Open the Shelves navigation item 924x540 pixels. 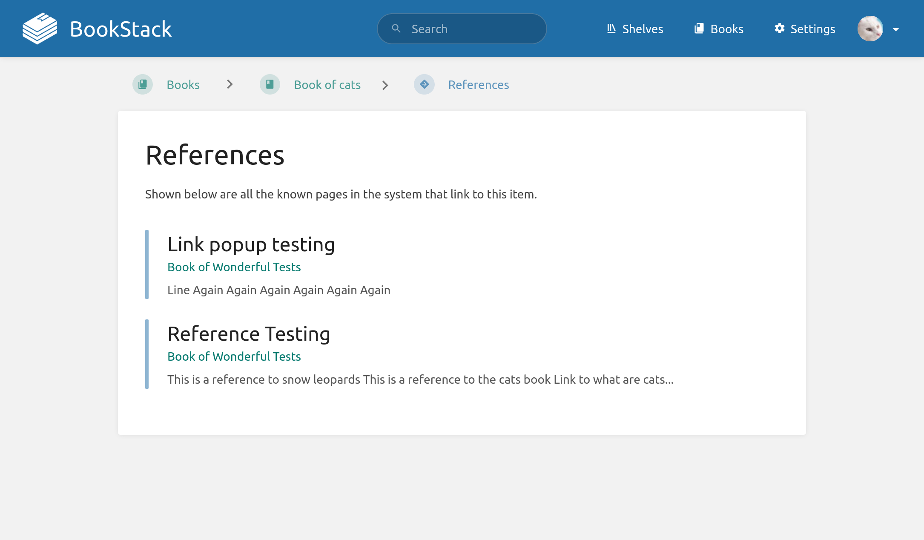click(642, 29)
